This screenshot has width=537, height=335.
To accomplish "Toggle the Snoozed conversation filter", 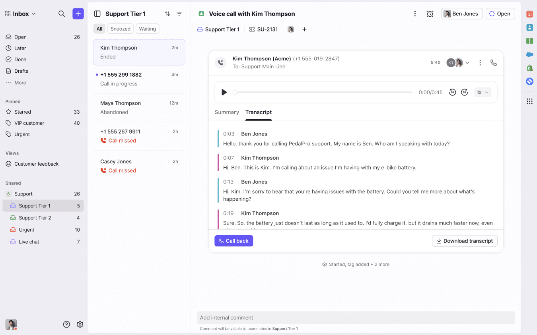I will (x=120, y=28).
